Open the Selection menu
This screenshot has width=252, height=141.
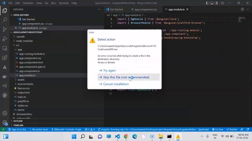point(28,3)
